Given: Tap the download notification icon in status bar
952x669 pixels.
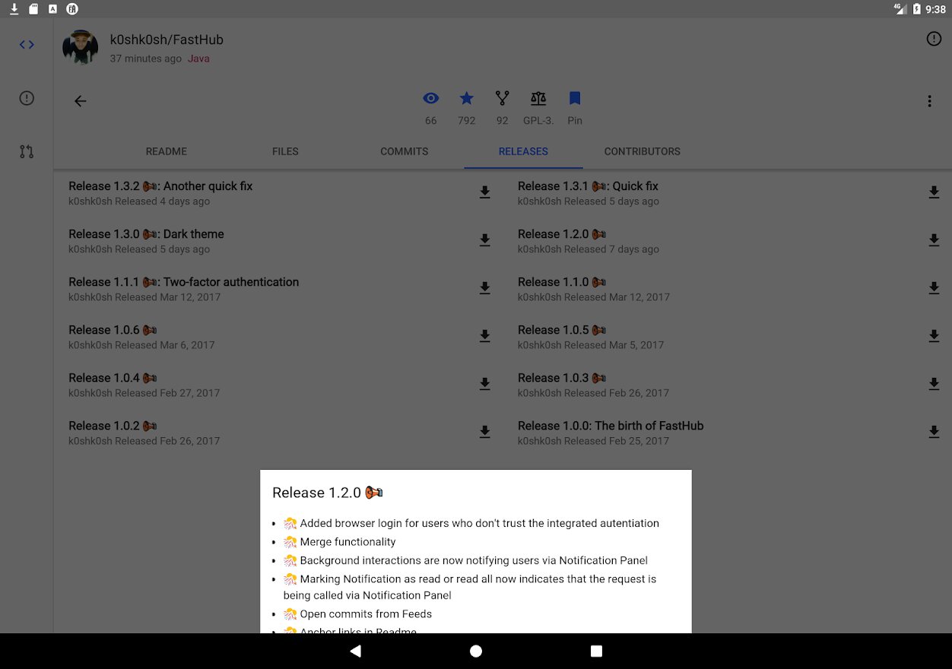Looking at the screenshot, I should click(x=14, y=9).
